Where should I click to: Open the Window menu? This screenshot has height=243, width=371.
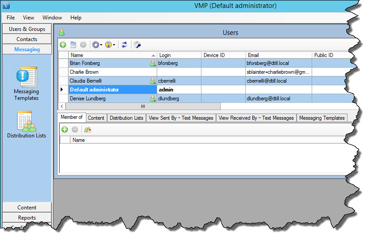coord(52,18)
